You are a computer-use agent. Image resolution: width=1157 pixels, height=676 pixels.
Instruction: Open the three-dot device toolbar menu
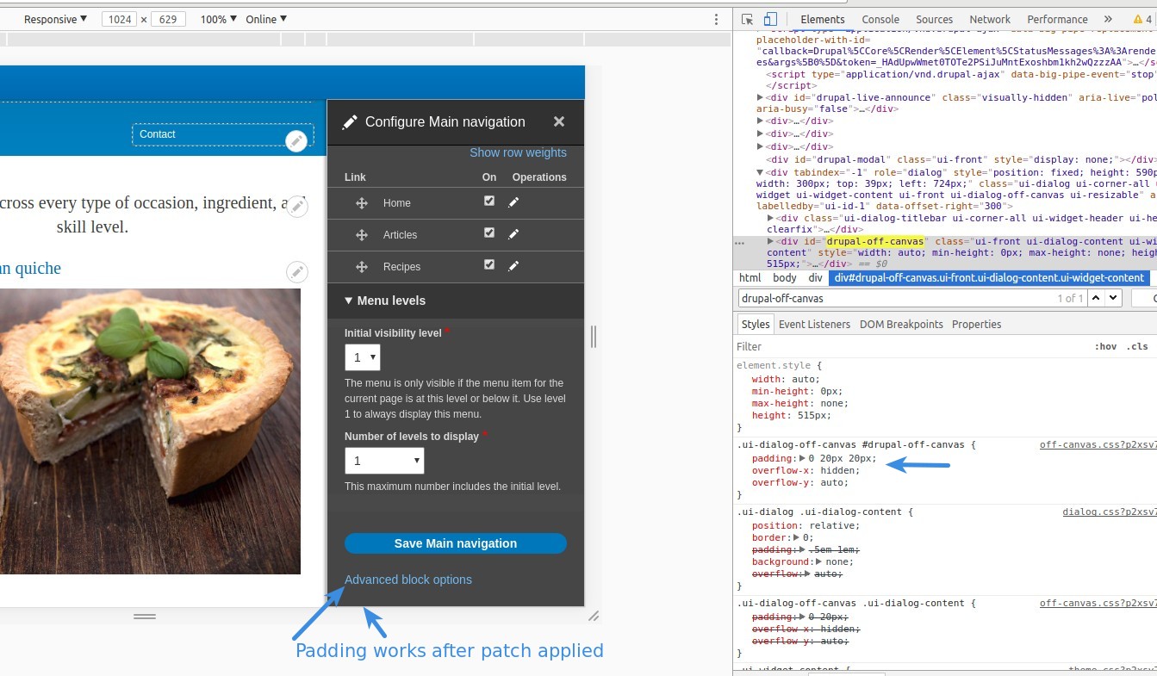716,19
